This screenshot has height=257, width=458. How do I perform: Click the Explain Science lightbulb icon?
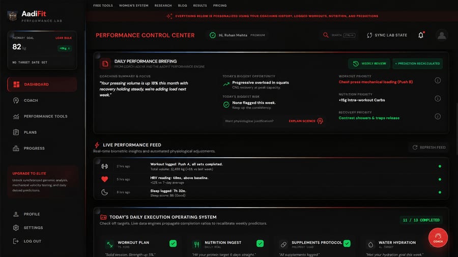click(x=320, y=121)
